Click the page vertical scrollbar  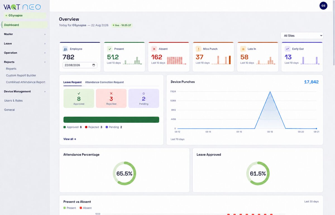(334, 34)
